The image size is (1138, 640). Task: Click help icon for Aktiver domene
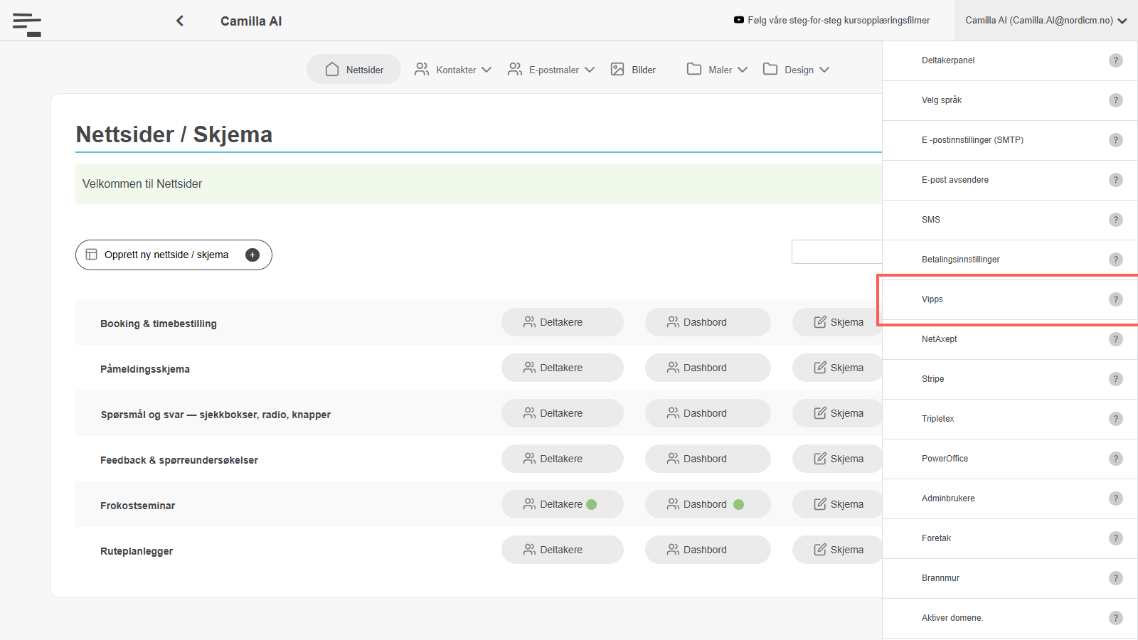(1116, 618)
